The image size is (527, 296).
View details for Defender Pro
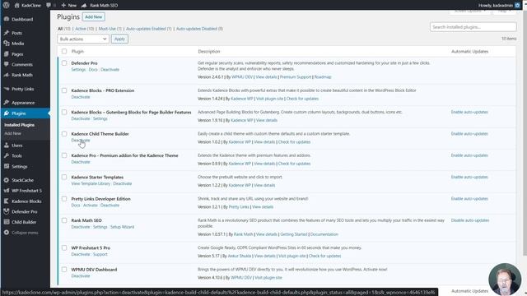266,76
